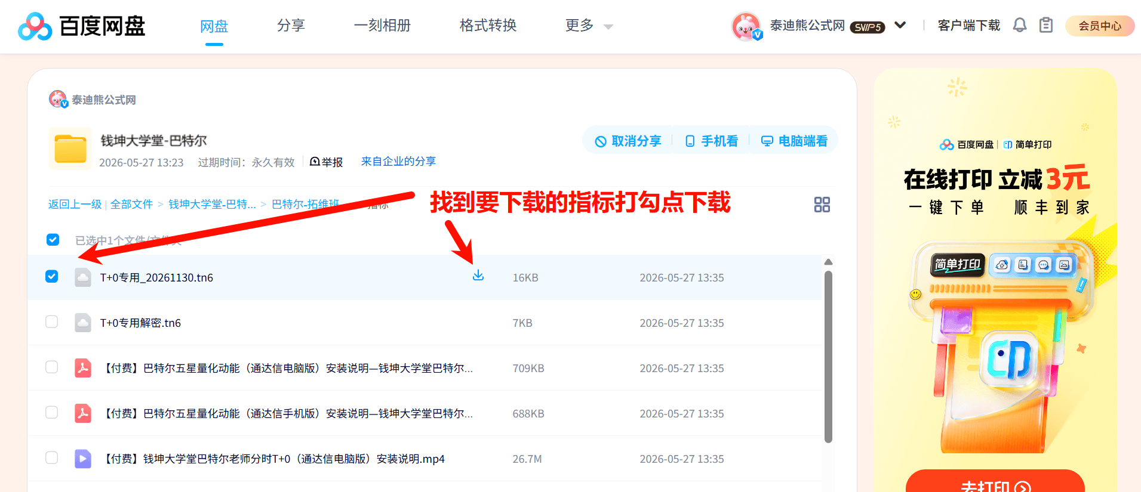Click 返回上一级 breadcrumb link
Image resolution: width=1141 pixels, height=492 pixels.
75,204
